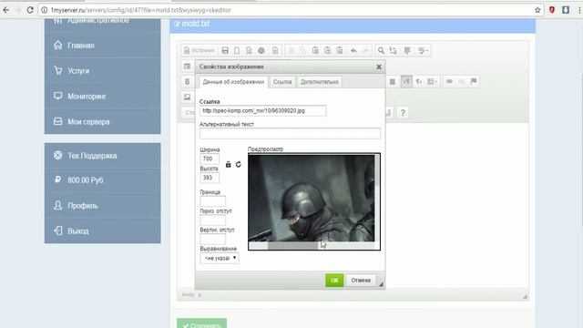Open the Source view in the editor toolbar

point(199,51)
